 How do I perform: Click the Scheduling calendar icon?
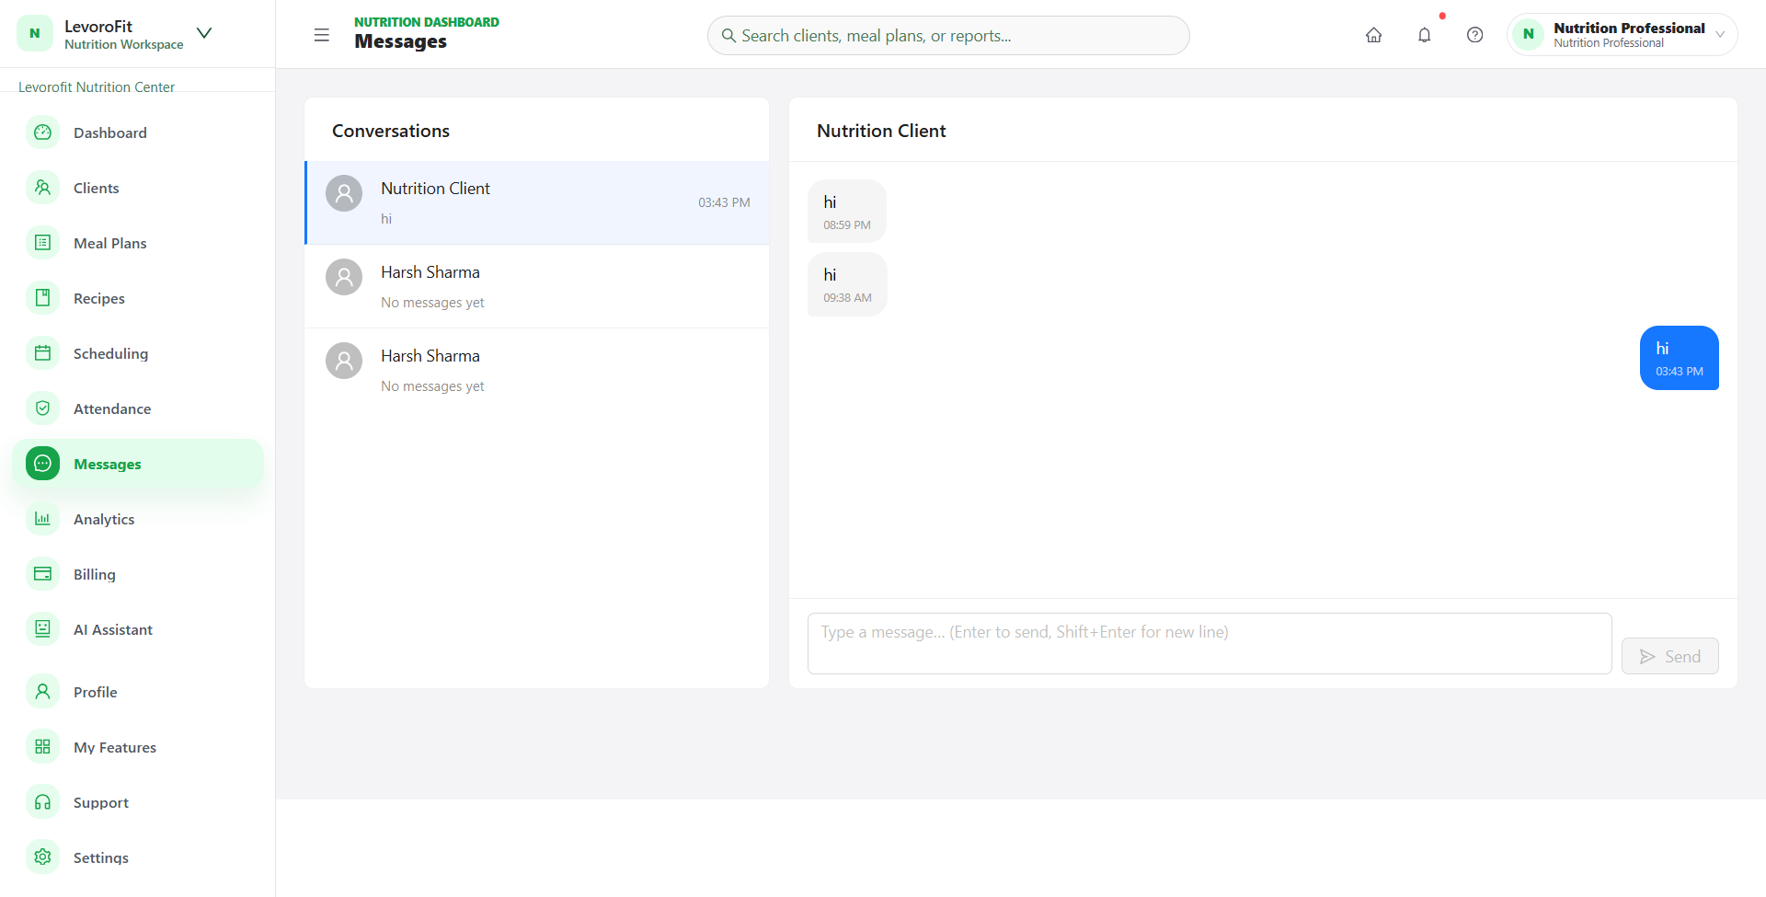tap(42, 353)
